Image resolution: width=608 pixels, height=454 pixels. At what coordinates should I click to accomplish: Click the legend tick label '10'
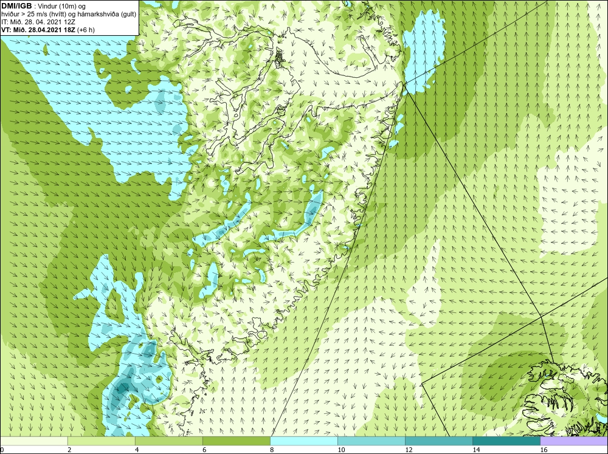[341, 450]
